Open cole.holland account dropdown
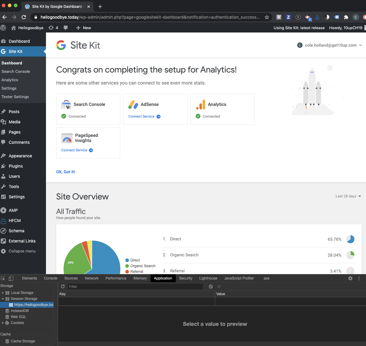Screen dimensions: 366x346 coord(330,45)
